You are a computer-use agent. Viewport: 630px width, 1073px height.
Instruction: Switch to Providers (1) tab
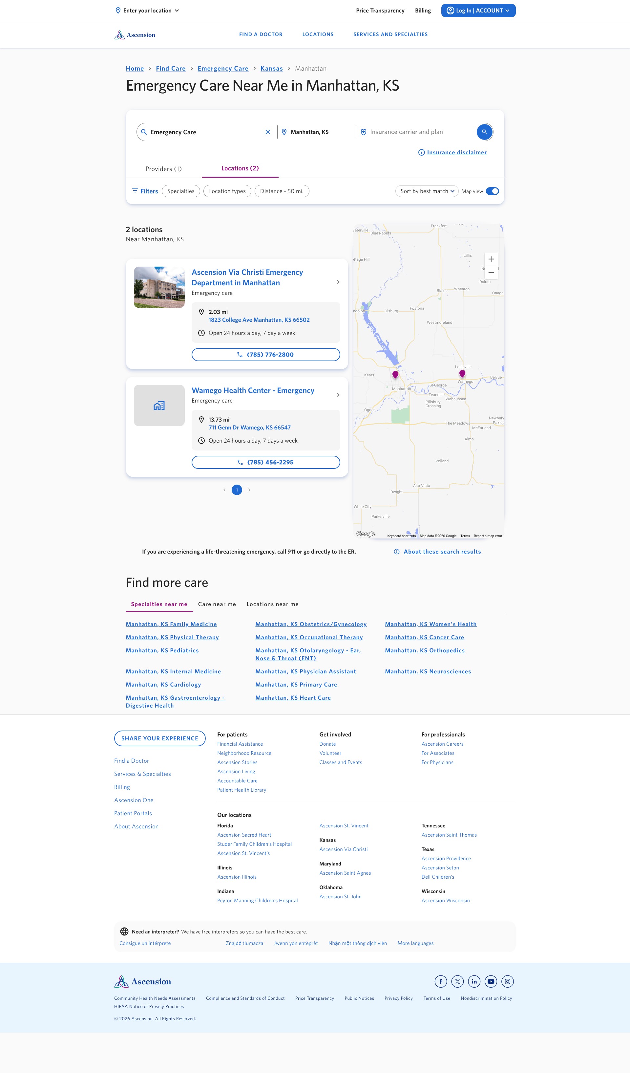pos(163,169)
